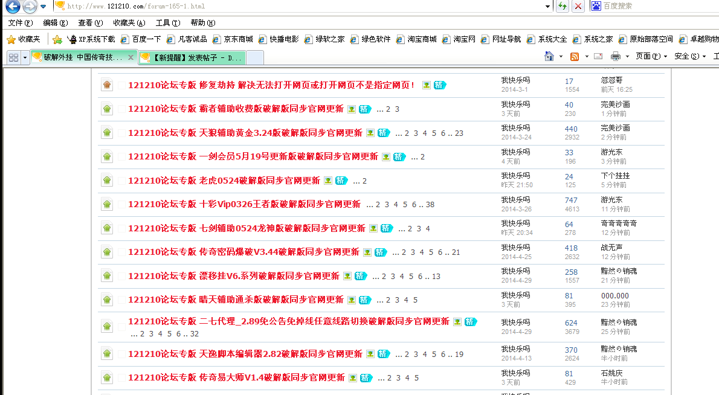Click the browser Forward arrow button
The image size is (719, 395).
coord(30,7)
